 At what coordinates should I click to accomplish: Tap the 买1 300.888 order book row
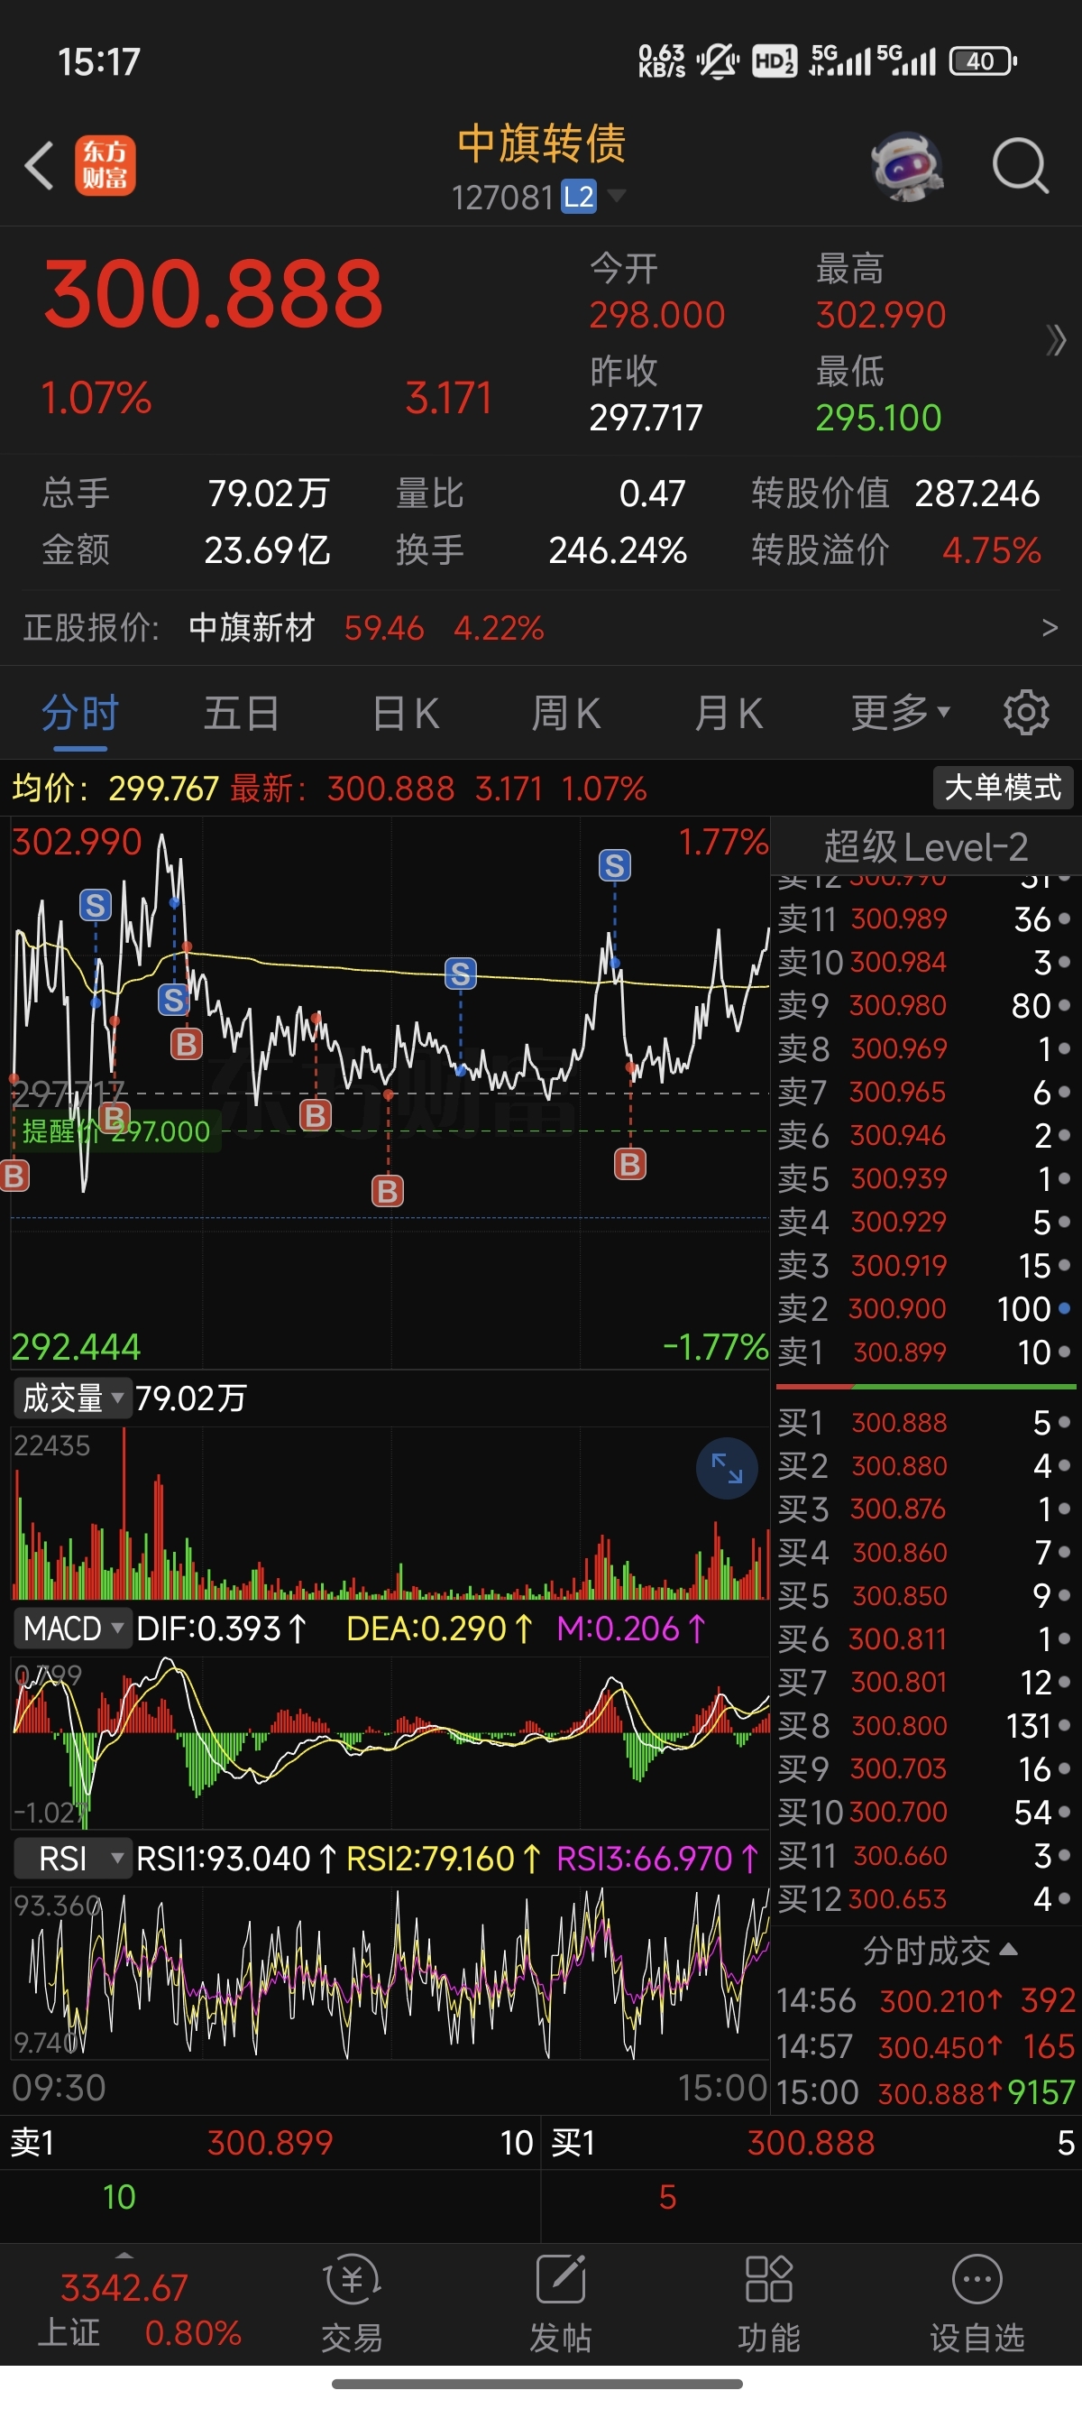pyautogui.click(x=926, y=1423)
